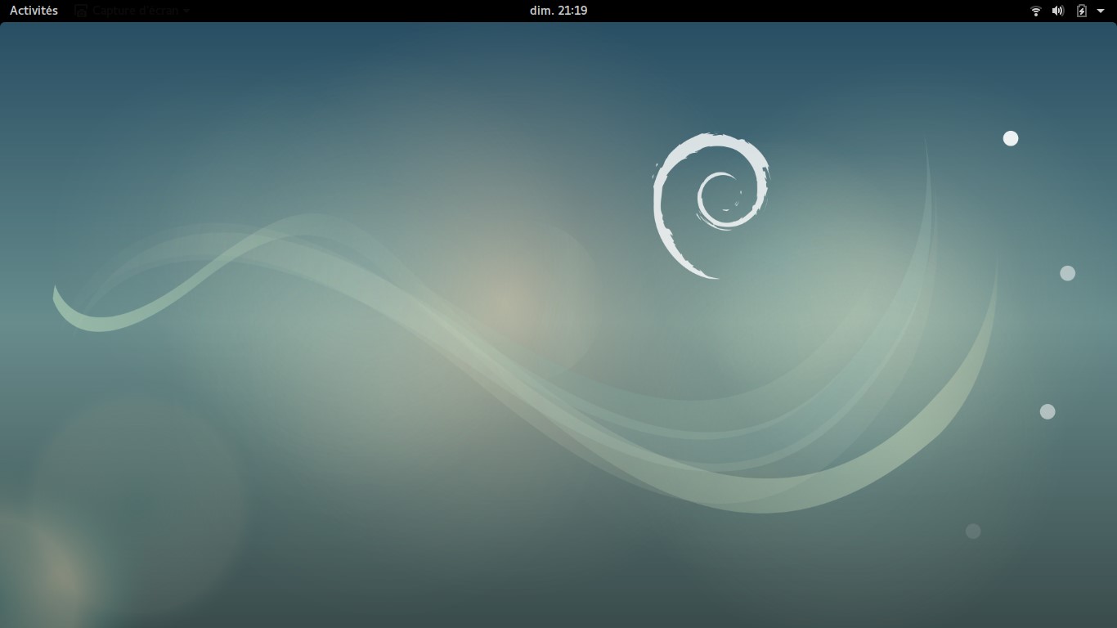Toggle the Activities overview
Image resolution: width=1117 pixels, height=628 pixels.
tap(33, 10)
